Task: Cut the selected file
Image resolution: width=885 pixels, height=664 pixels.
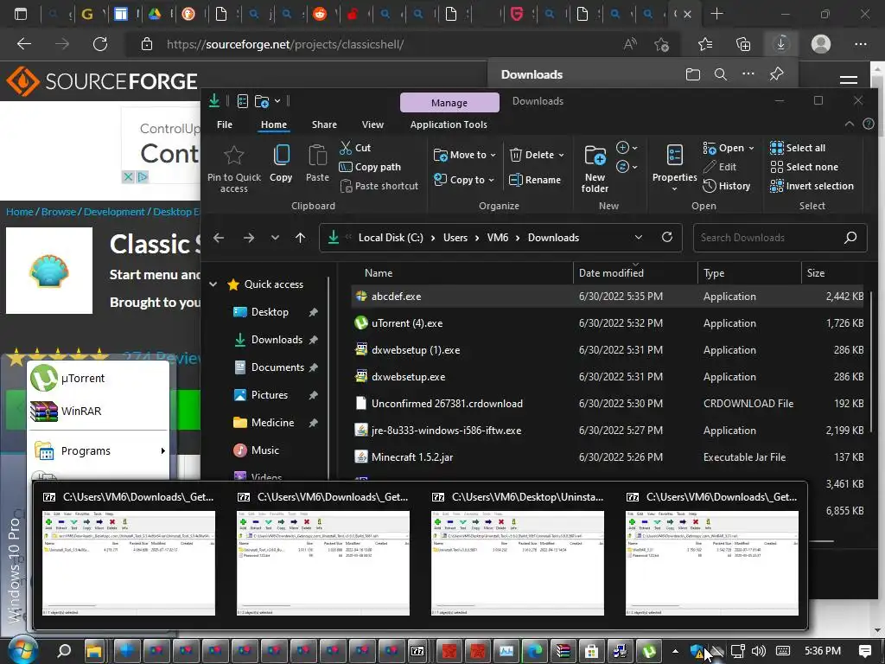Action: click(355, 148)
